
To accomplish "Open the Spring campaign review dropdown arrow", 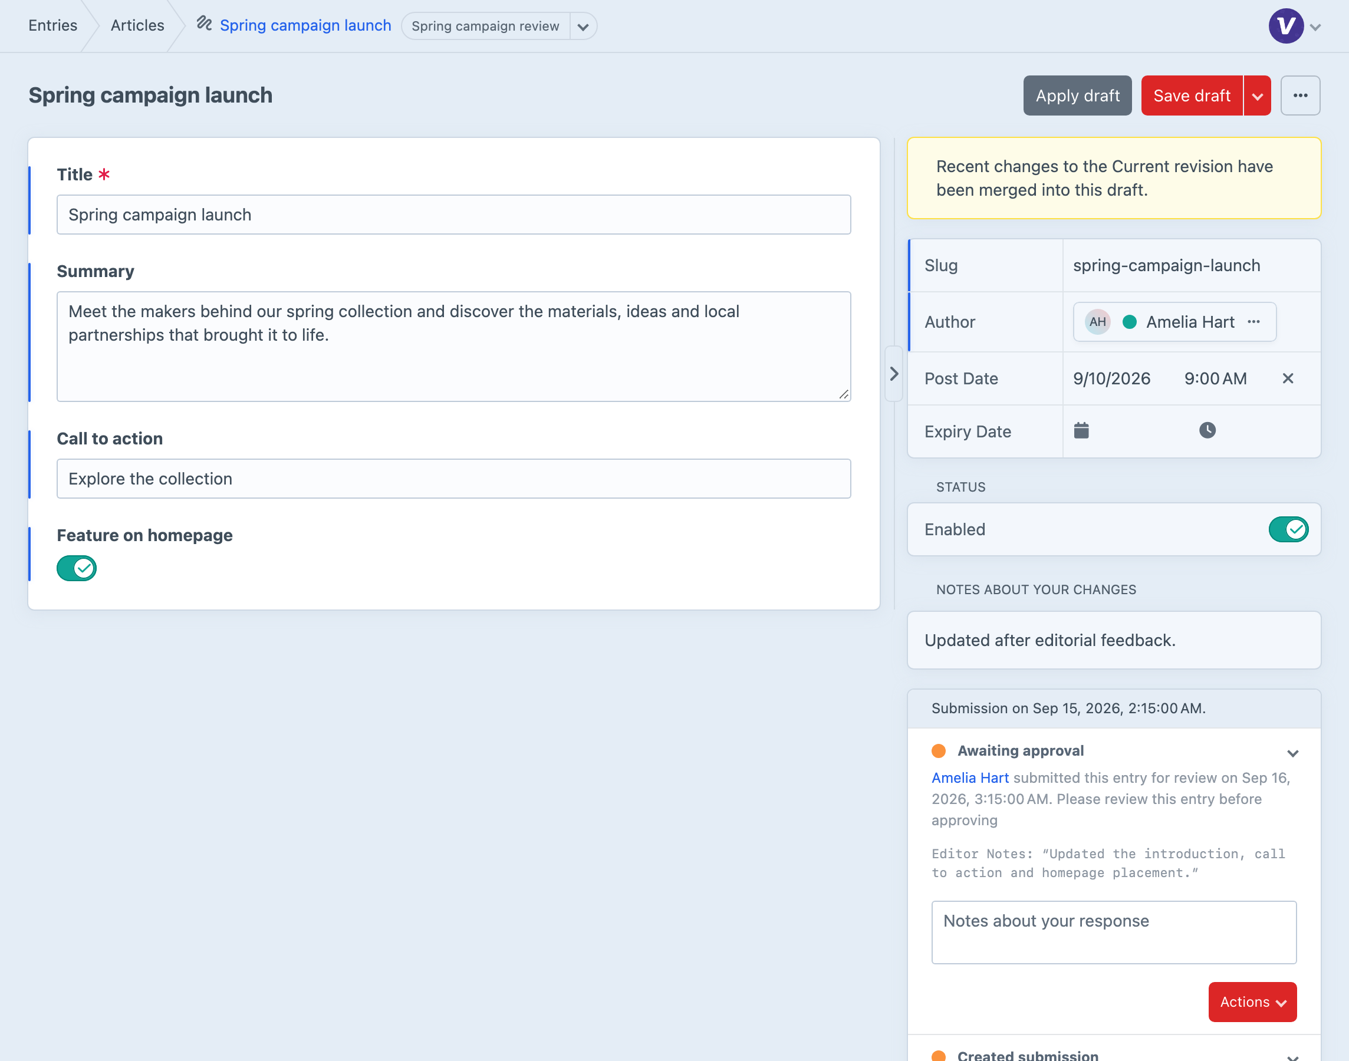I will [x=583, y=27].
